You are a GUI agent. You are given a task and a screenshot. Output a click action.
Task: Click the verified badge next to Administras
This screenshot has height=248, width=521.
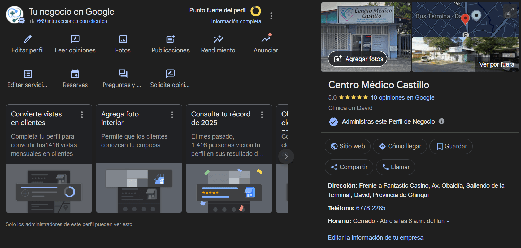click(x=333, y=122)
